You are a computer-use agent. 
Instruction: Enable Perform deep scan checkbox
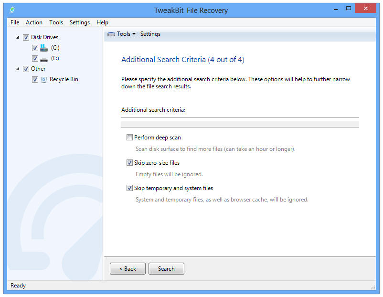(x=129, y=137)
